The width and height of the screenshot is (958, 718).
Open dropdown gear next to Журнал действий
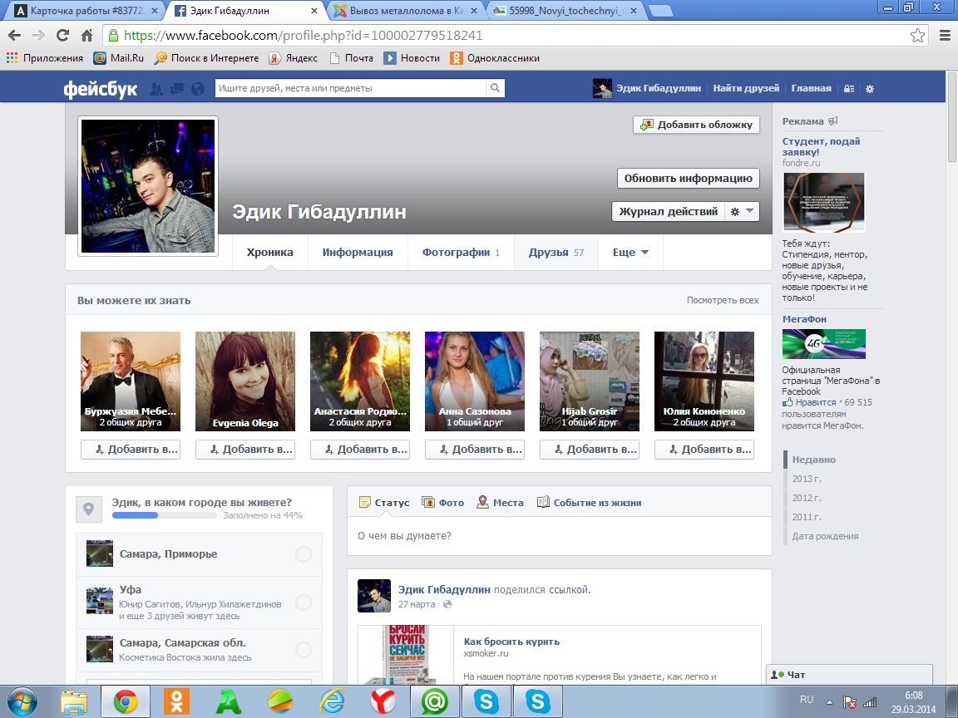(x=743, y=211)
